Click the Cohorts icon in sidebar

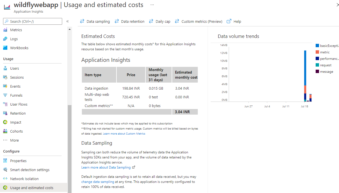click(x=5, y=131)
